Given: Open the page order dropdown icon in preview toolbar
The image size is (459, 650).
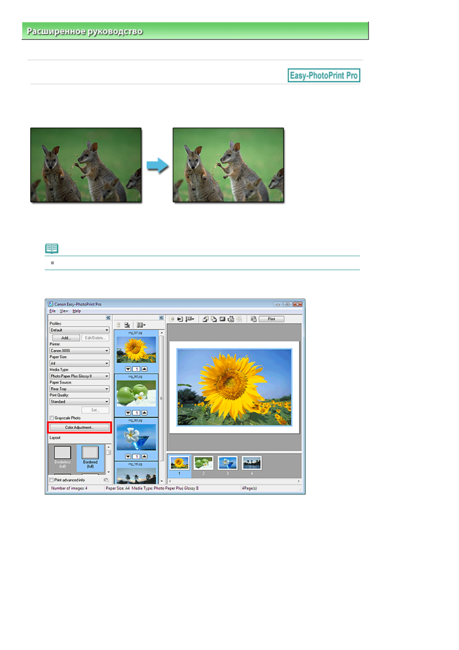Looking at the screenshot, I should (190, 319).
